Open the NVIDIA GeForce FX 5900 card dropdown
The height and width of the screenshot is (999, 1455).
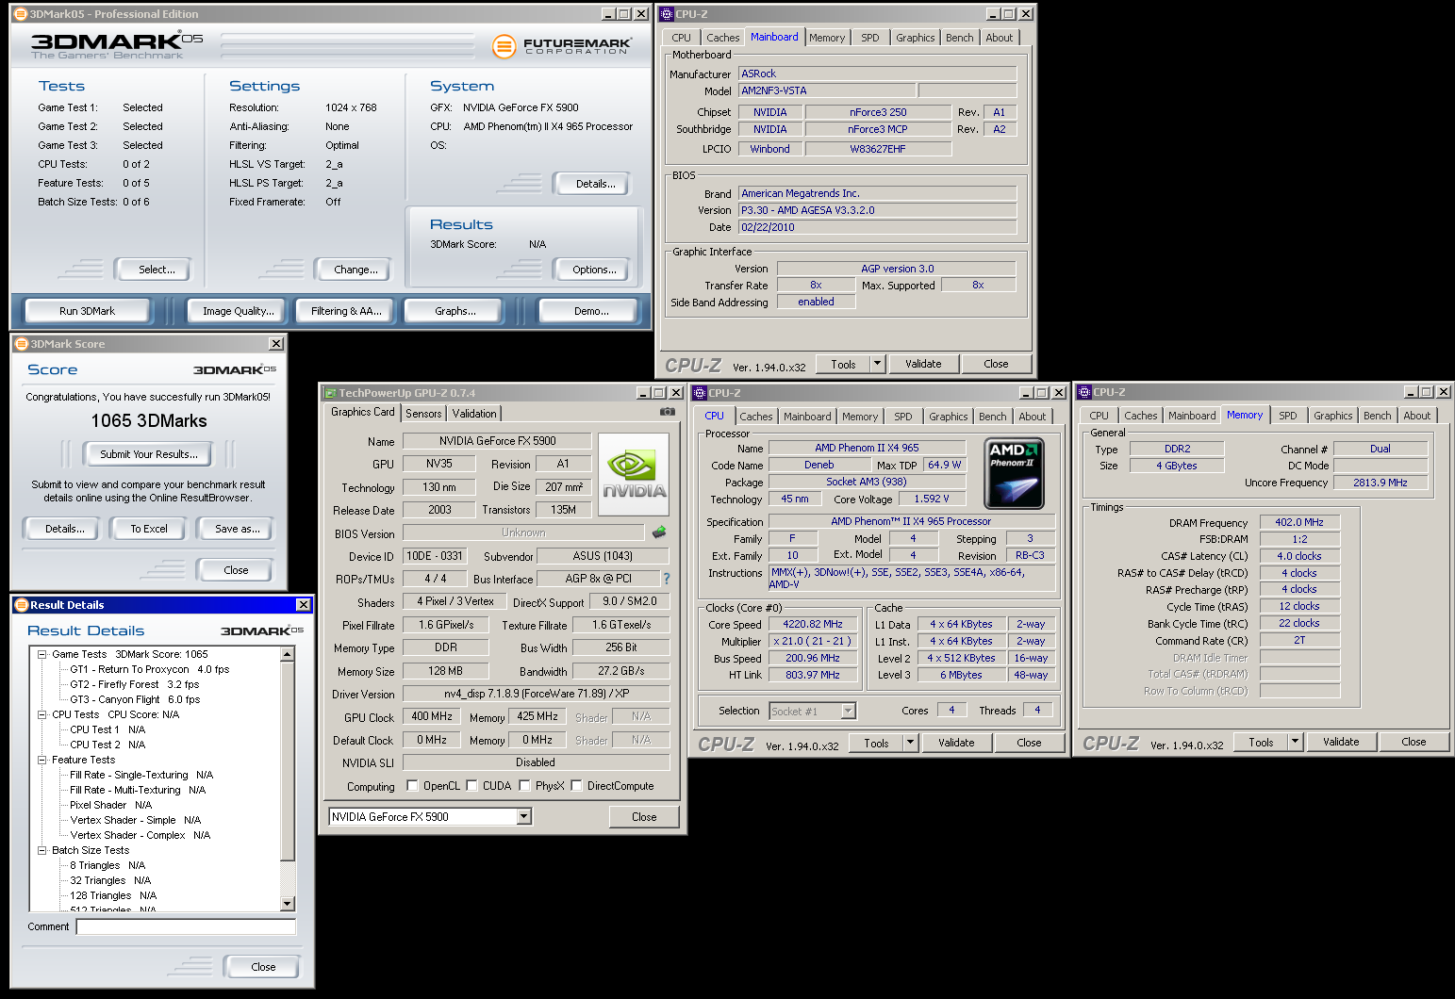tap(524, 817)
